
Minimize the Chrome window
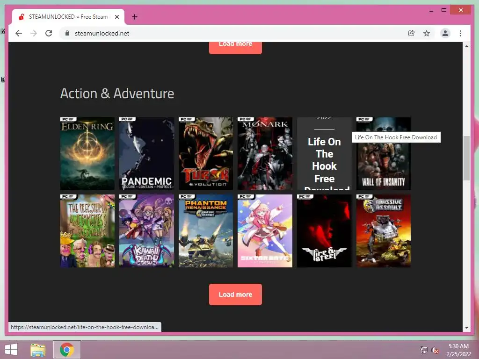click(x=431, y=10)
